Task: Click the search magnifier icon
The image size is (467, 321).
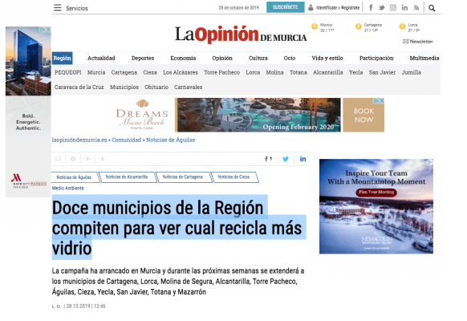Action: point(432,8)
